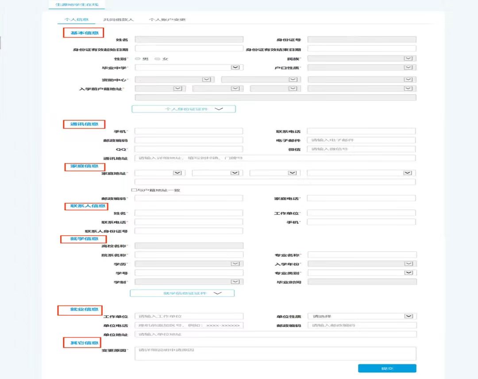Click the 提交 submit button
Image resolution: width=478 pixels, height=379 pixels.
(387, 368)
